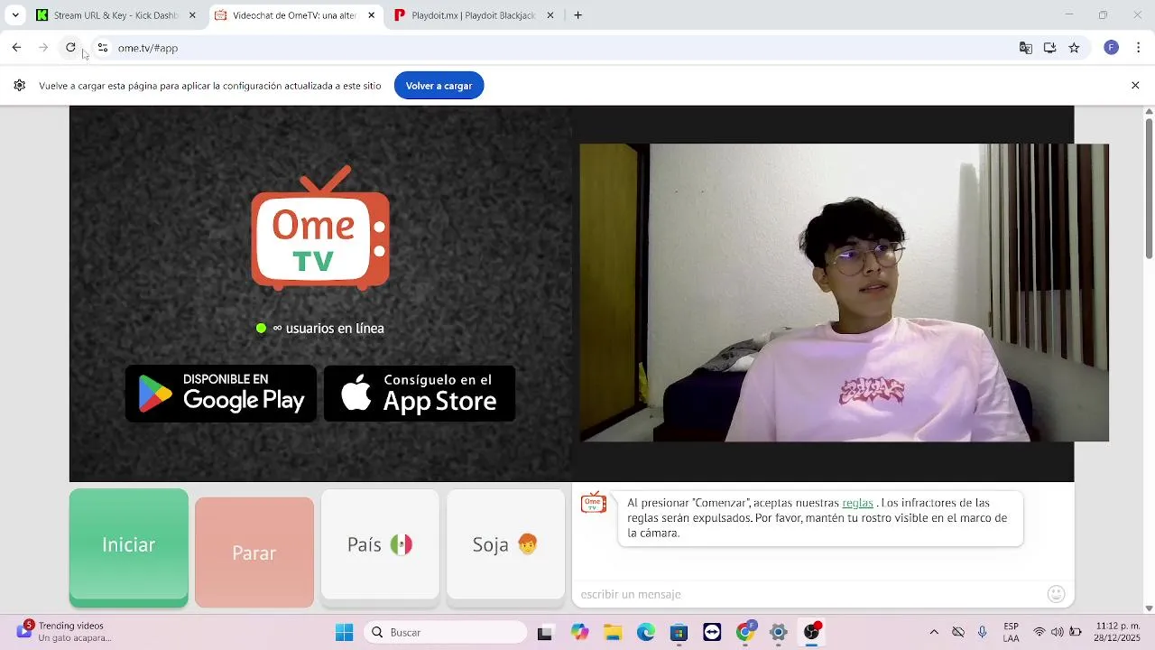
Task: Click the install app icon in address bar
Action: 1049,48
